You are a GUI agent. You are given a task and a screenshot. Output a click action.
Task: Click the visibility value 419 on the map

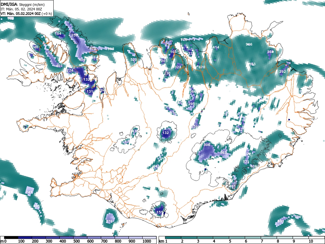tap(49, 53)
